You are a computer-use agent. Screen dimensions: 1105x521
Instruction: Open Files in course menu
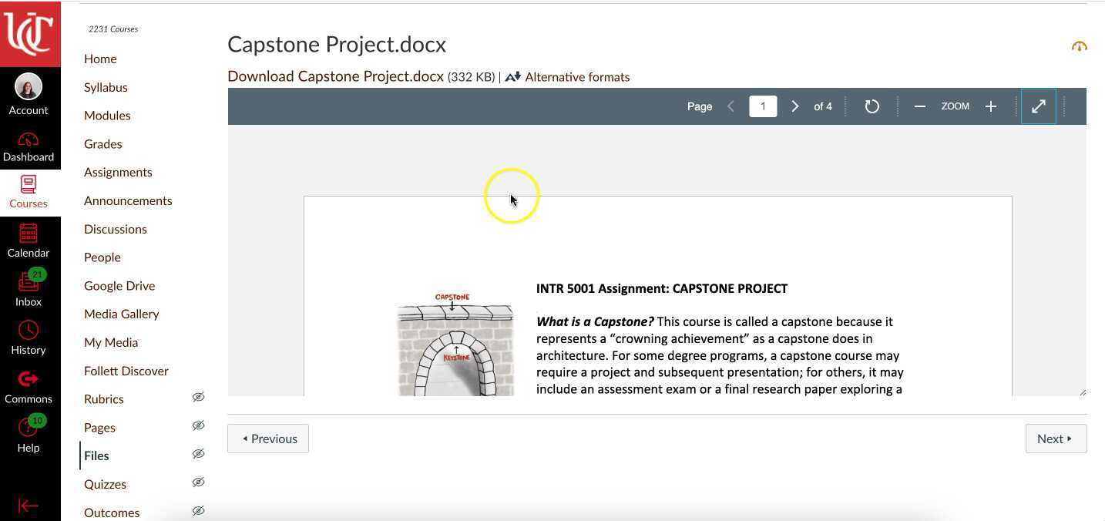pyautogui.click(x=96, y=455)
